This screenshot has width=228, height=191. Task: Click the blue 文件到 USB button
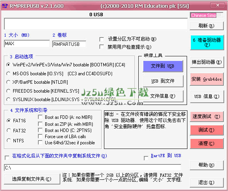(x=163, y=66)
